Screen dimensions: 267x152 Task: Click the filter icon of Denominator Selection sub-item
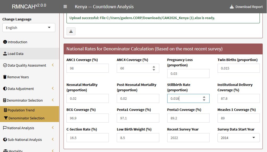click(6, 118)
